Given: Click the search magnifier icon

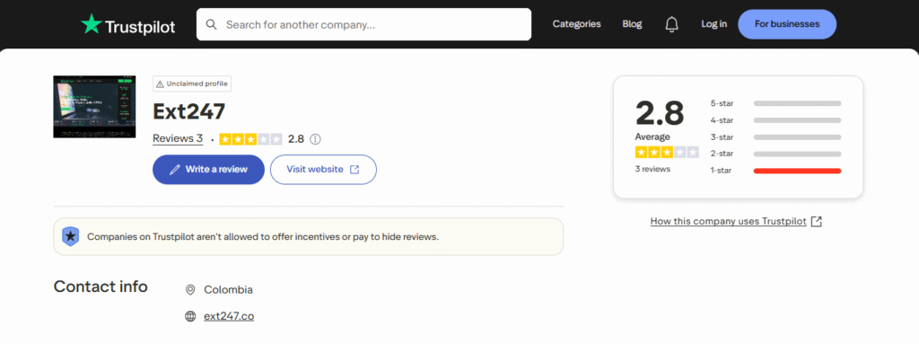Looking at the screenshot, I should click(x=212, y=24).
